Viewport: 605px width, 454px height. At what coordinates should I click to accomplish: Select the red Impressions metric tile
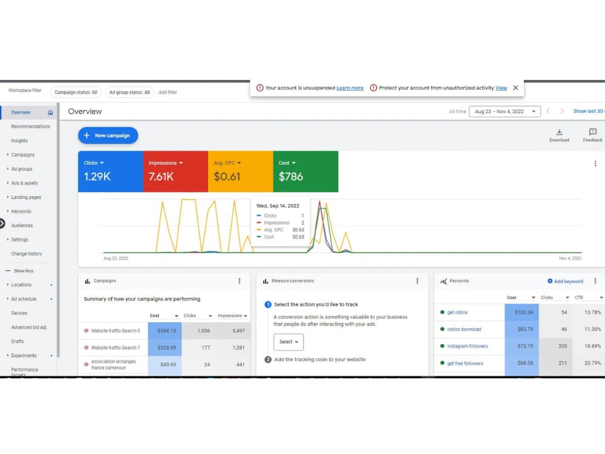tap(175, 171)
